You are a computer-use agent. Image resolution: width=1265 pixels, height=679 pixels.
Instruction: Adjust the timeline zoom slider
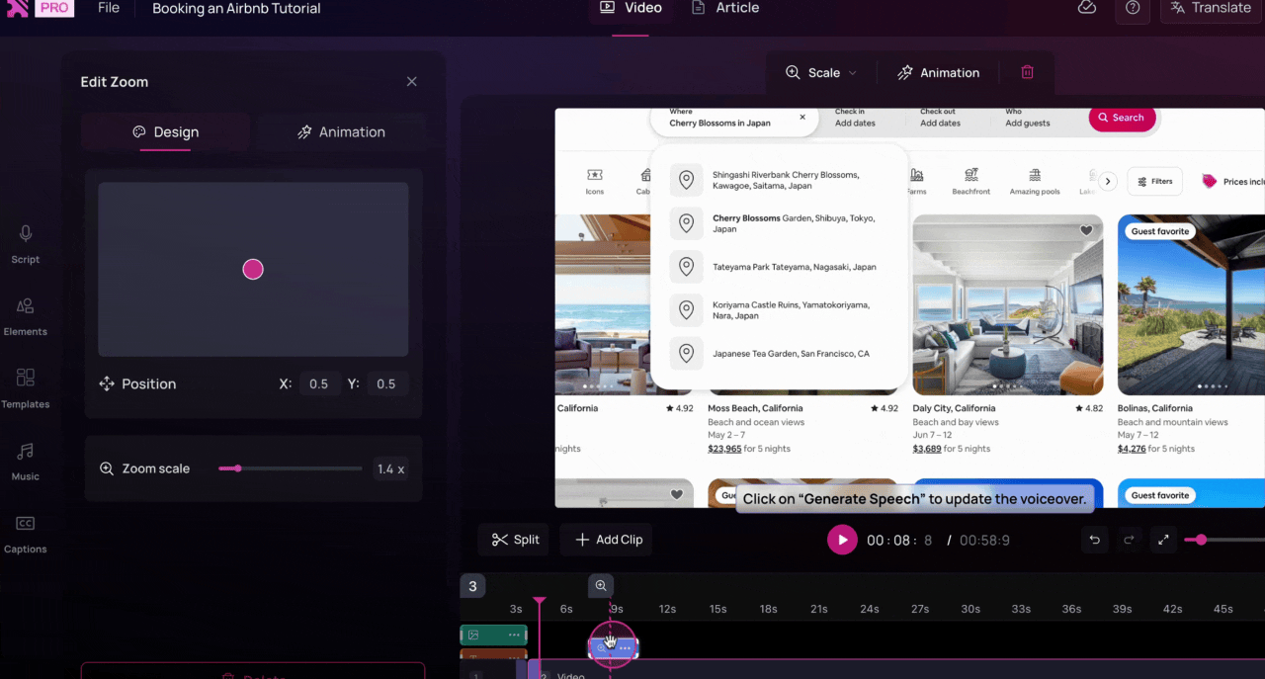point(1225,540)
